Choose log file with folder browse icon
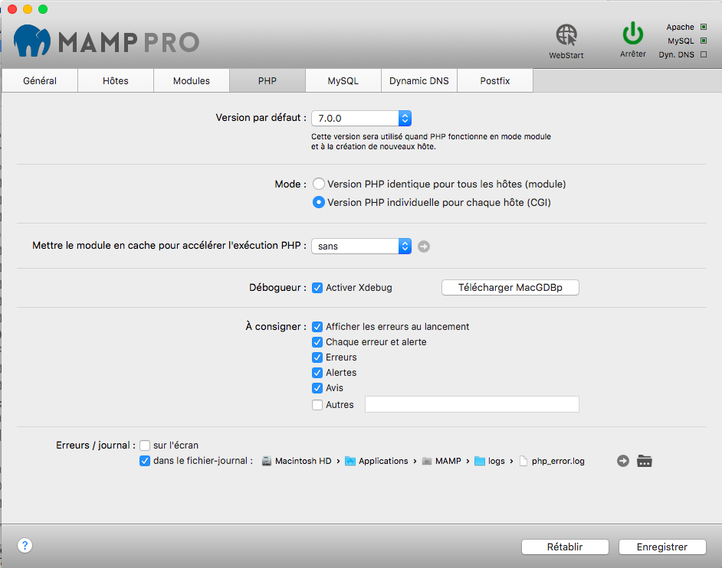 coord(645,461)
